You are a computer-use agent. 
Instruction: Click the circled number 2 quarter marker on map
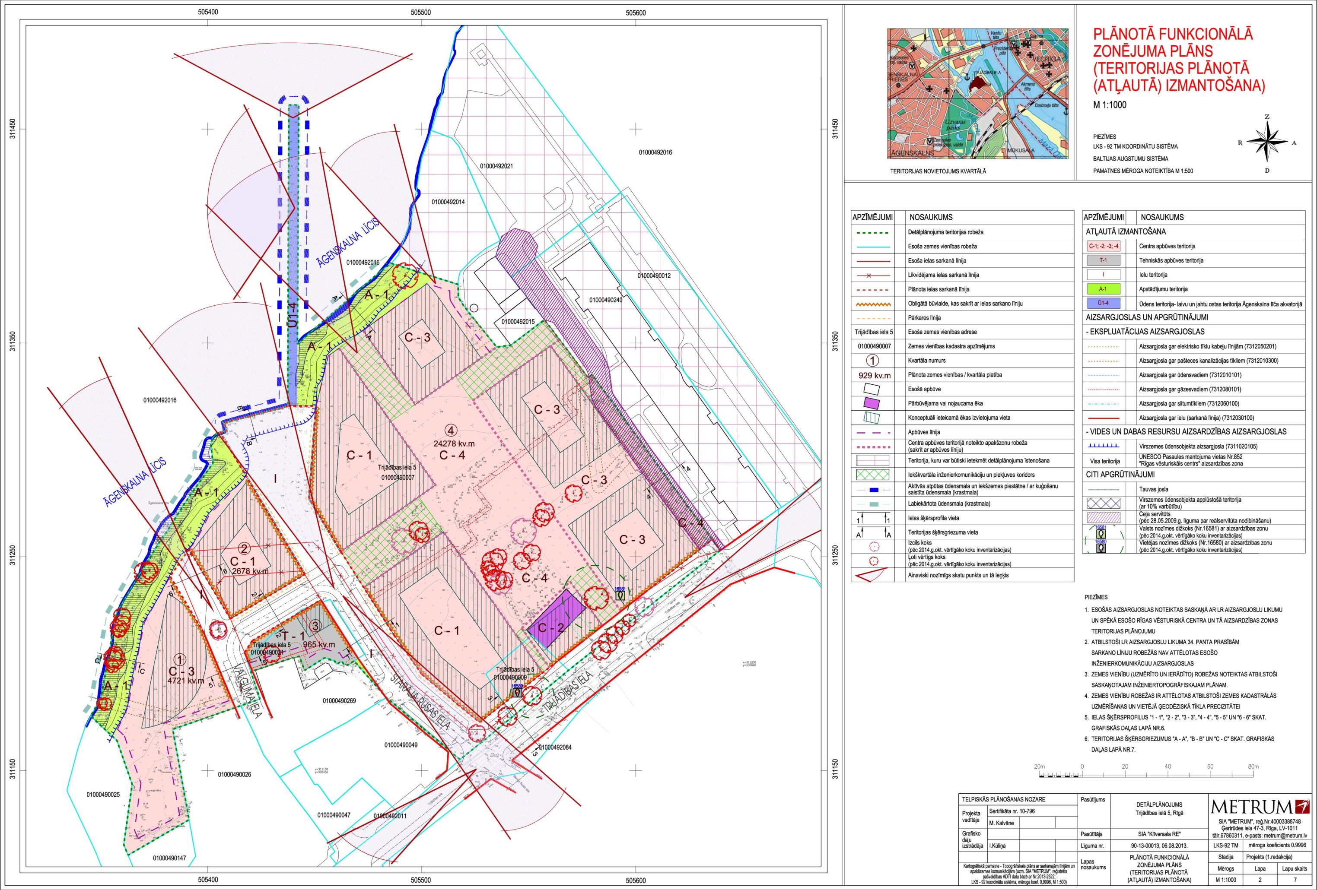(x=244, y=548)
